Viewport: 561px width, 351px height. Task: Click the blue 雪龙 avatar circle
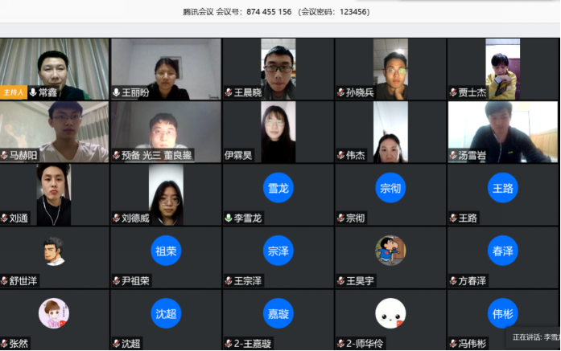[x=278, y=188]
